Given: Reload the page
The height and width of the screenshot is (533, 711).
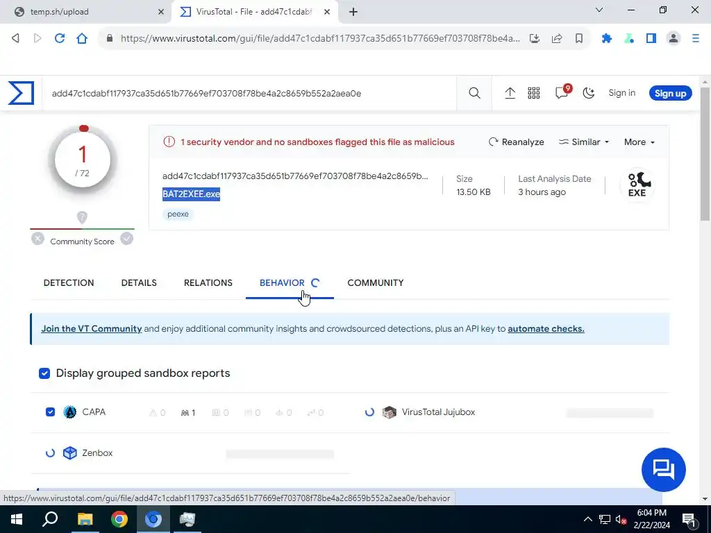Looking at the screenshot, I should tap(60, 38).
